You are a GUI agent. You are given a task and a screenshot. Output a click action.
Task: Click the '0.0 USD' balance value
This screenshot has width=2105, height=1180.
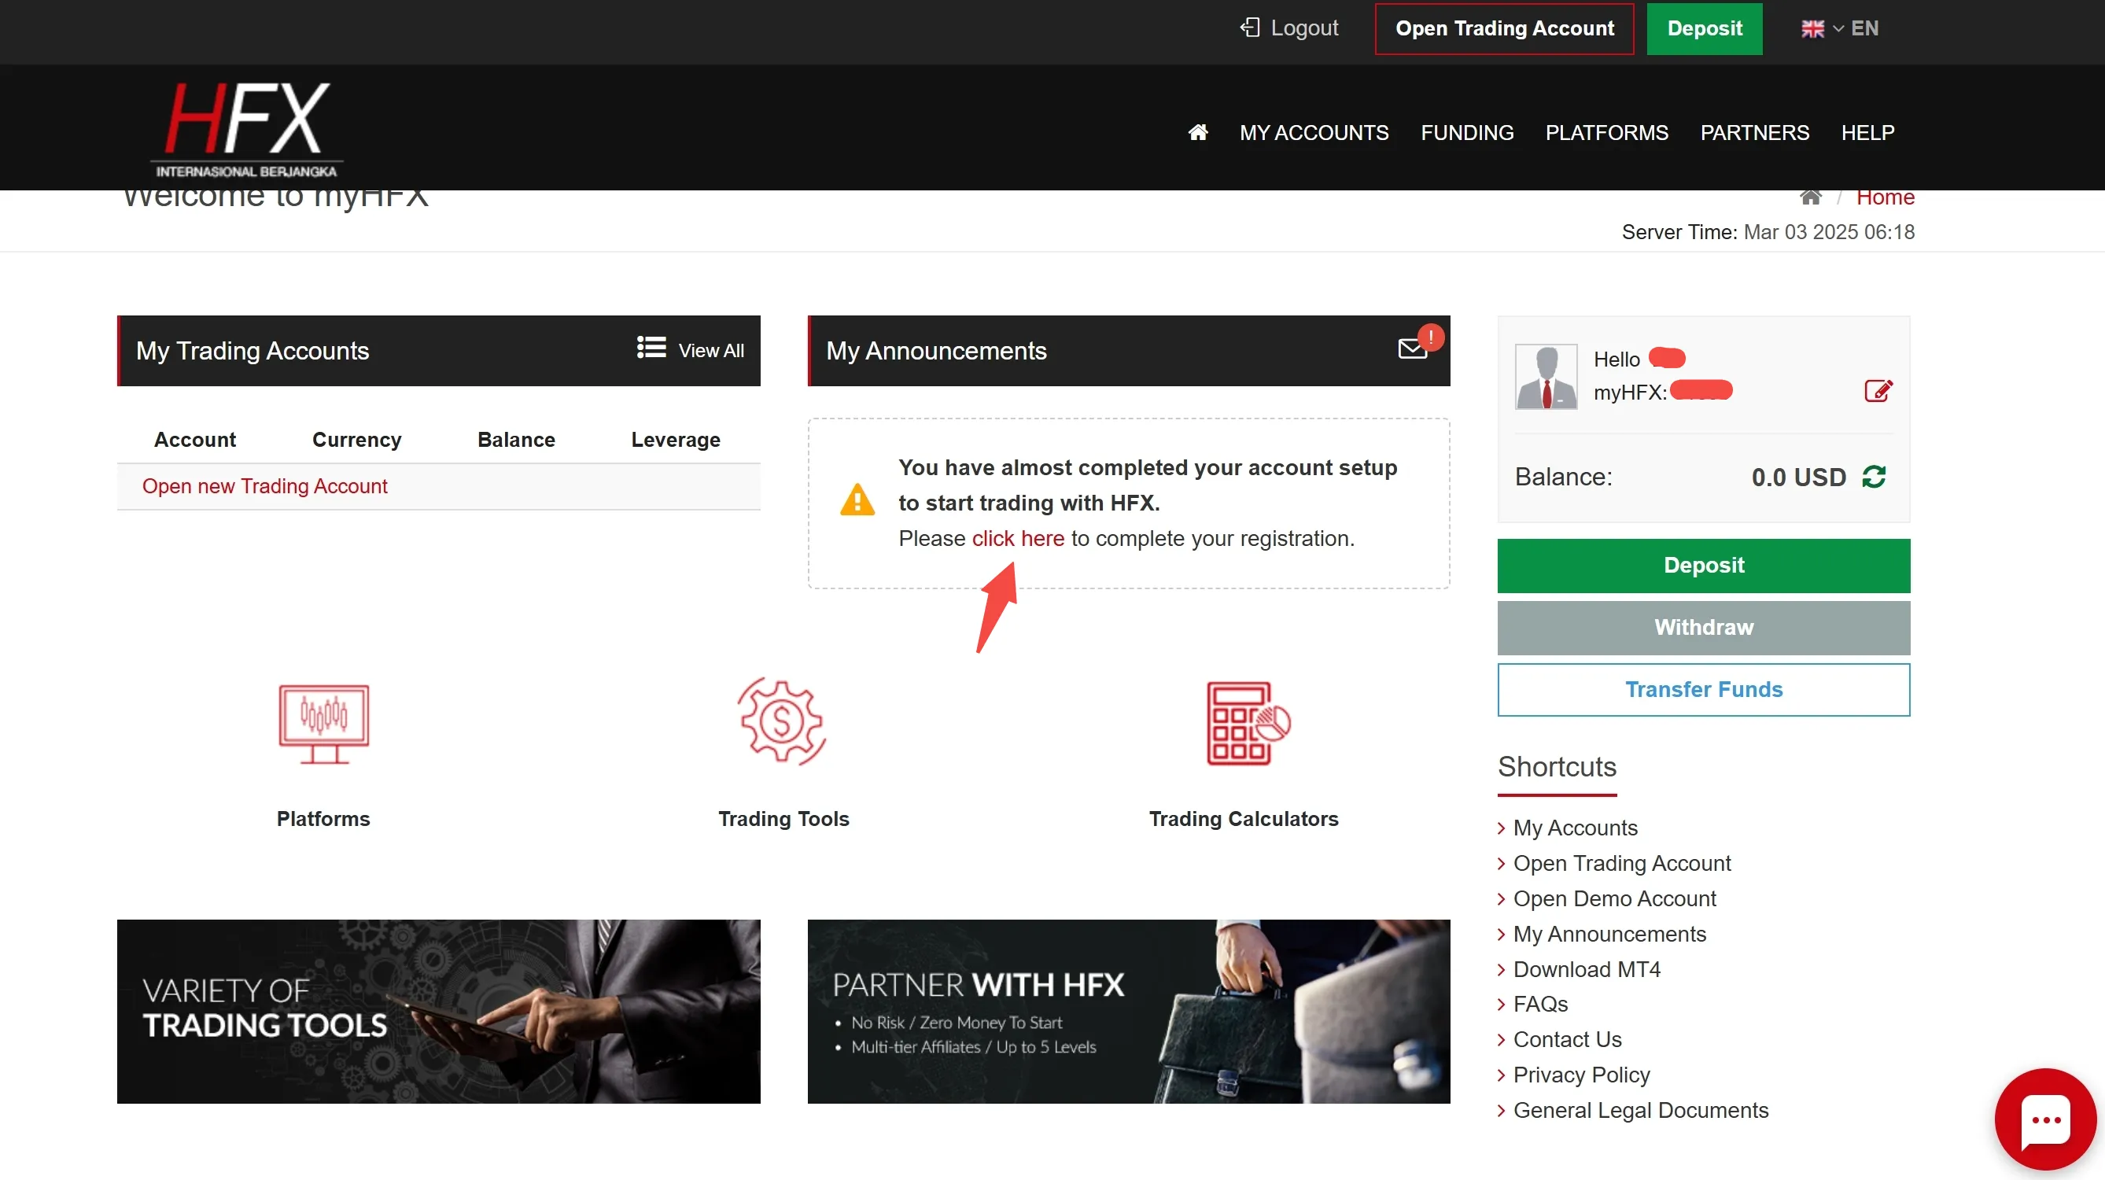(x=1798, y=478)
